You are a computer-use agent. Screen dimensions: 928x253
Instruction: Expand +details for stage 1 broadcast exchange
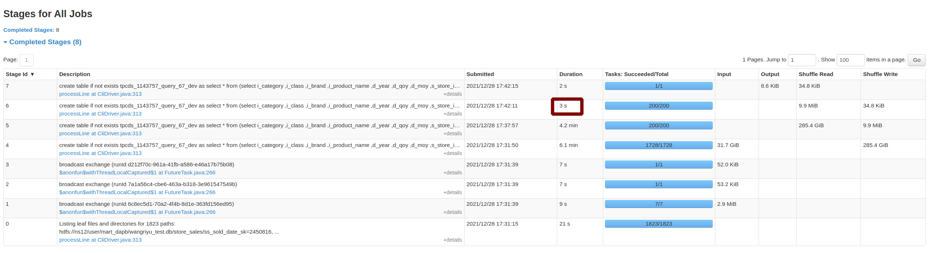452,212
